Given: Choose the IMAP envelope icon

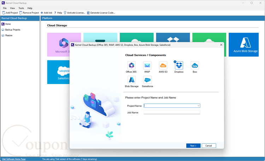Looking at the screenshot, I should [147, 65].
